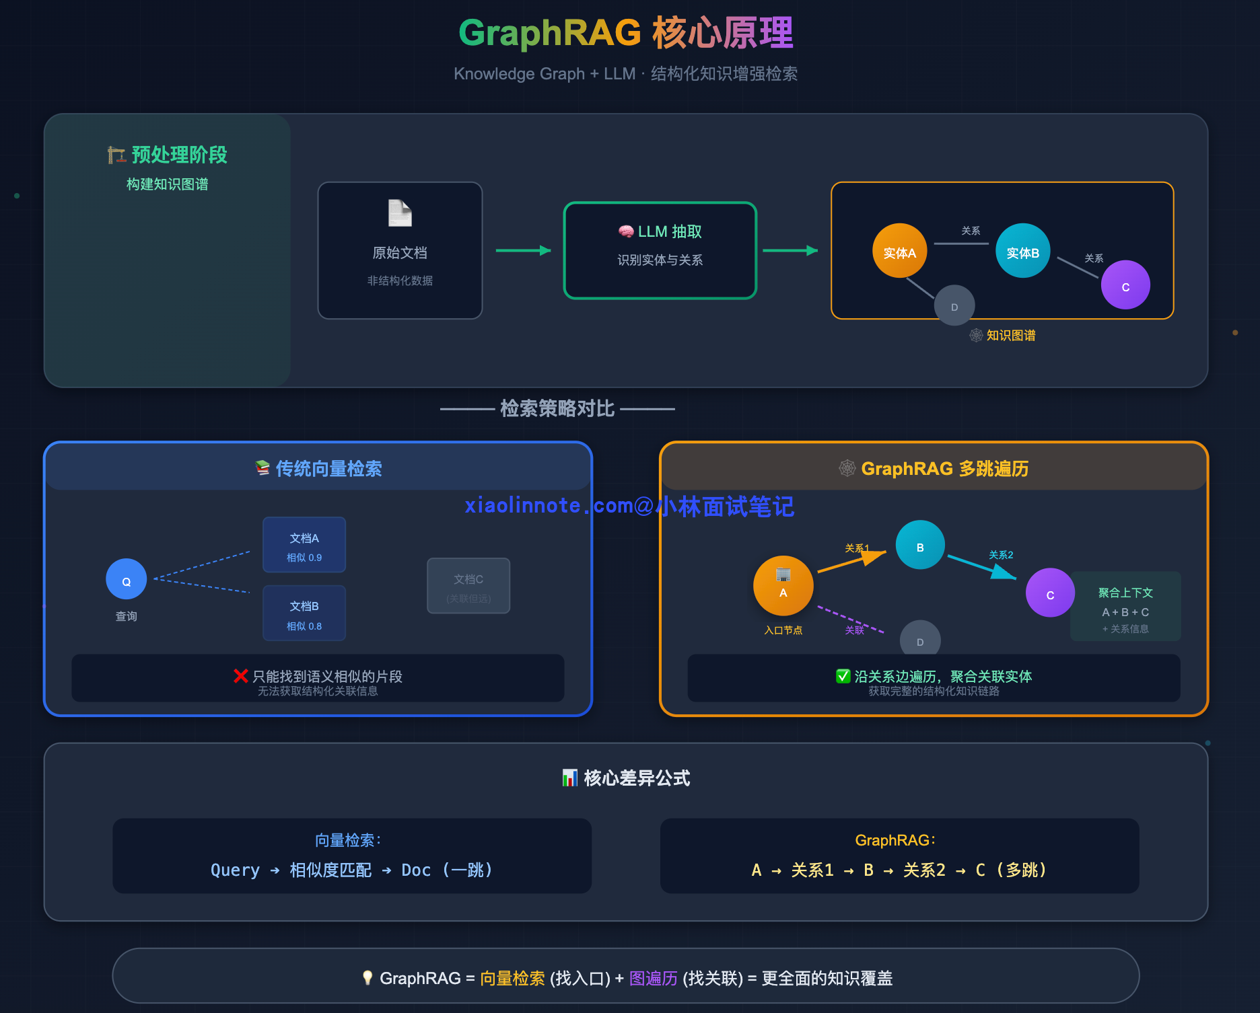Click the bar chart icon beside 核心差异公式
The height and width of the screenshot is (1013, 1260).
point(569,778)
